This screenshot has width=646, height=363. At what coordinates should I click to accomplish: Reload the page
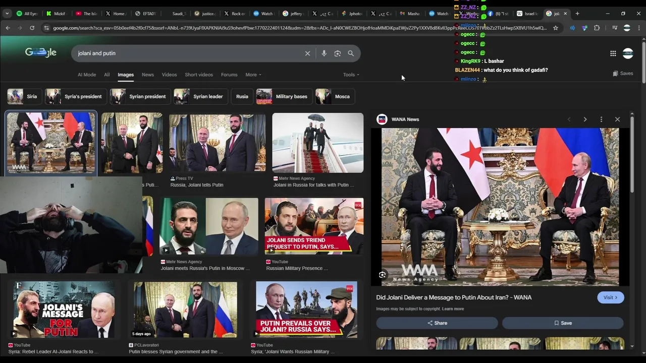[x=32, y=28]
